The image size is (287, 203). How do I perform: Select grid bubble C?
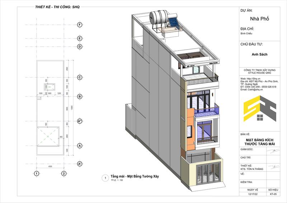tap(80, 77)
